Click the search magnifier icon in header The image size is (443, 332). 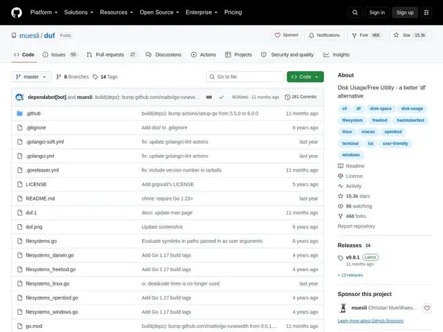tap(355, 12)
